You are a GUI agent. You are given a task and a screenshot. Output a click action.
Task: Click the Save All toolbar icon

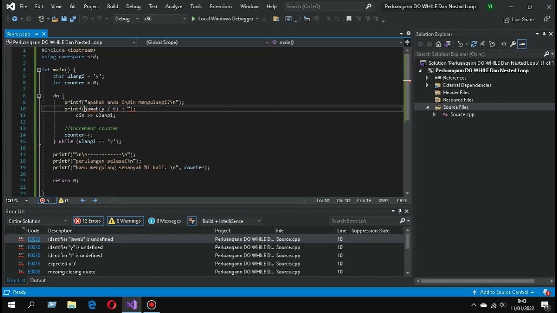73,19
